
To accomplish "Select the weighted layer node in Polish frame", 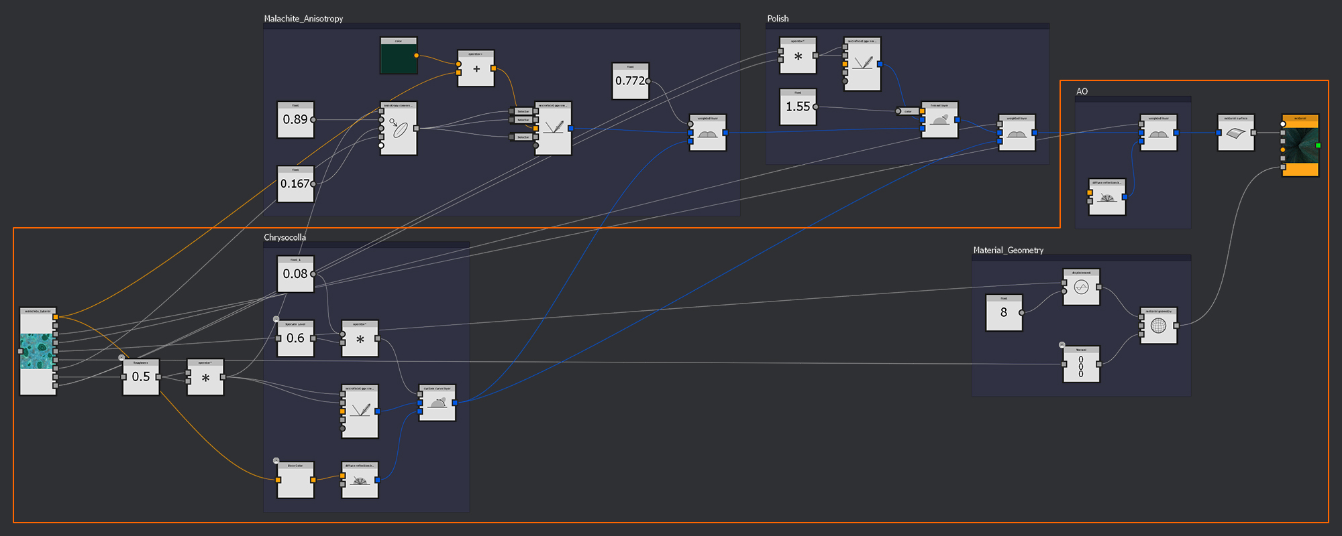I will [1017, 133].
